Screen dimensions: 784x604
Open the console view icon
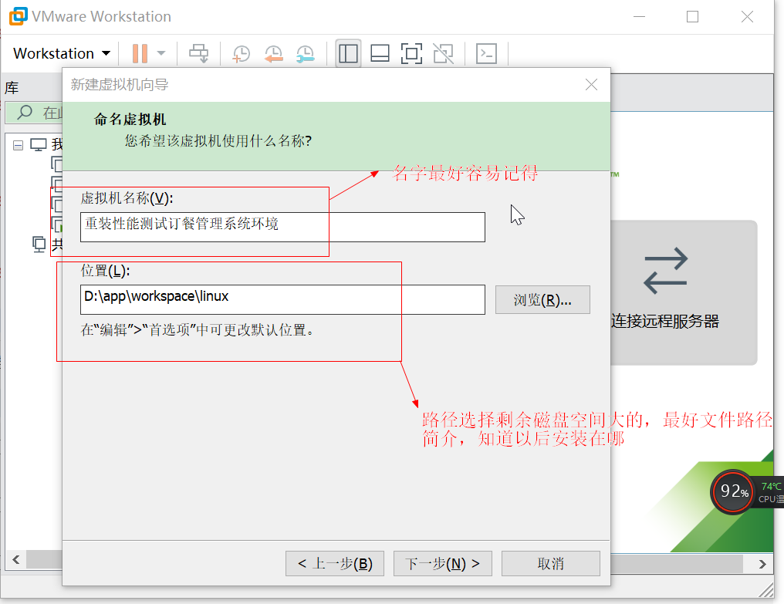coord(486,53)
